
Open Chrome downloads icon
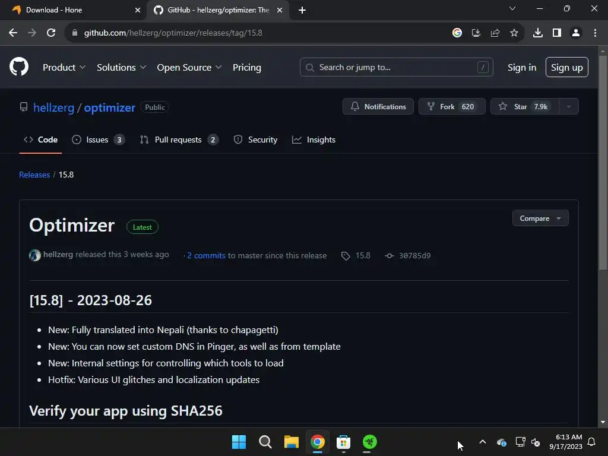click(538, 33)
